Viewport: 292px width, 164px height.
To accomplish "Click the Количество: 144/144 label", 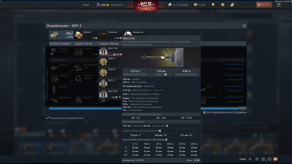I will 133,160.
